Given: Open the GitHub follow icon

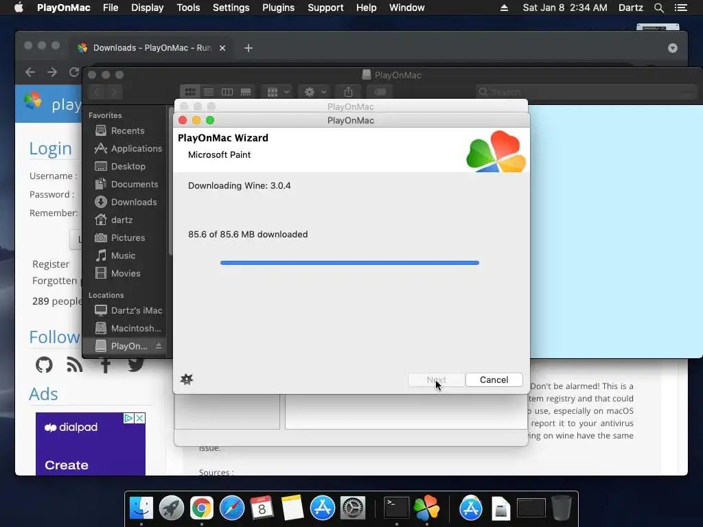Looking at the screenshot, I should [x=44, y=365].
